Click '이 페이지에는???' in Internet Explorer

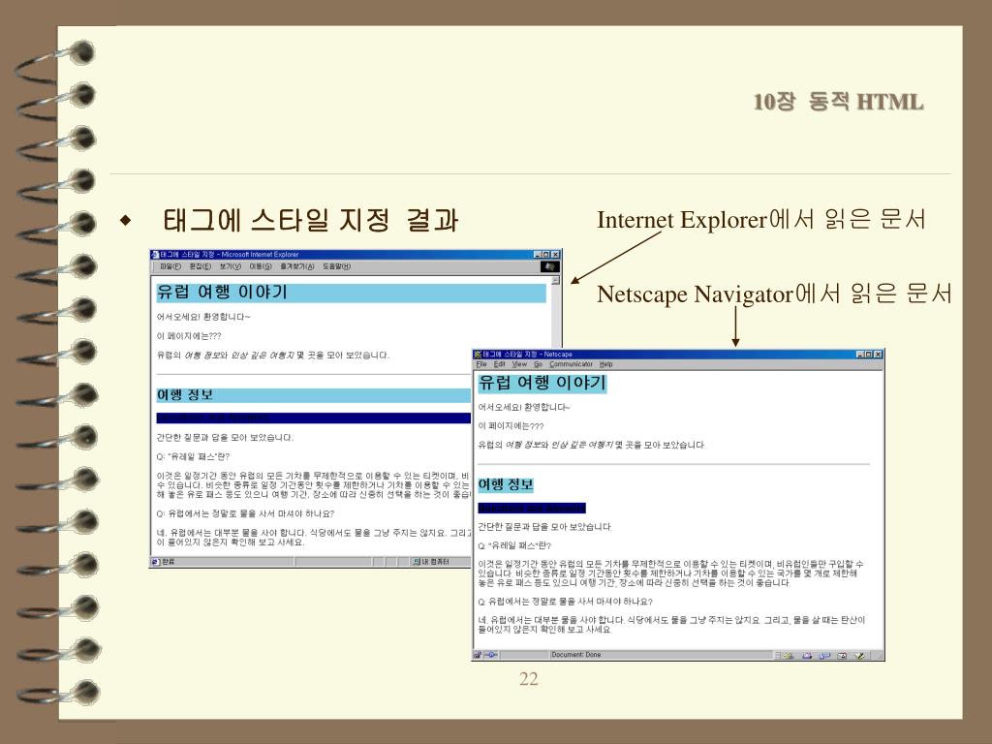tap(189, 336)
